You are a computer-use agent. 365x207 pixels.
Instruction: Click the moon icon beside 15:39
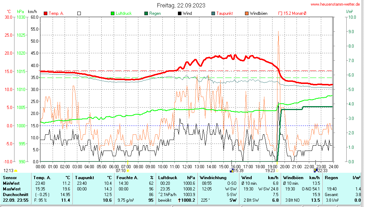pos(232,170)
